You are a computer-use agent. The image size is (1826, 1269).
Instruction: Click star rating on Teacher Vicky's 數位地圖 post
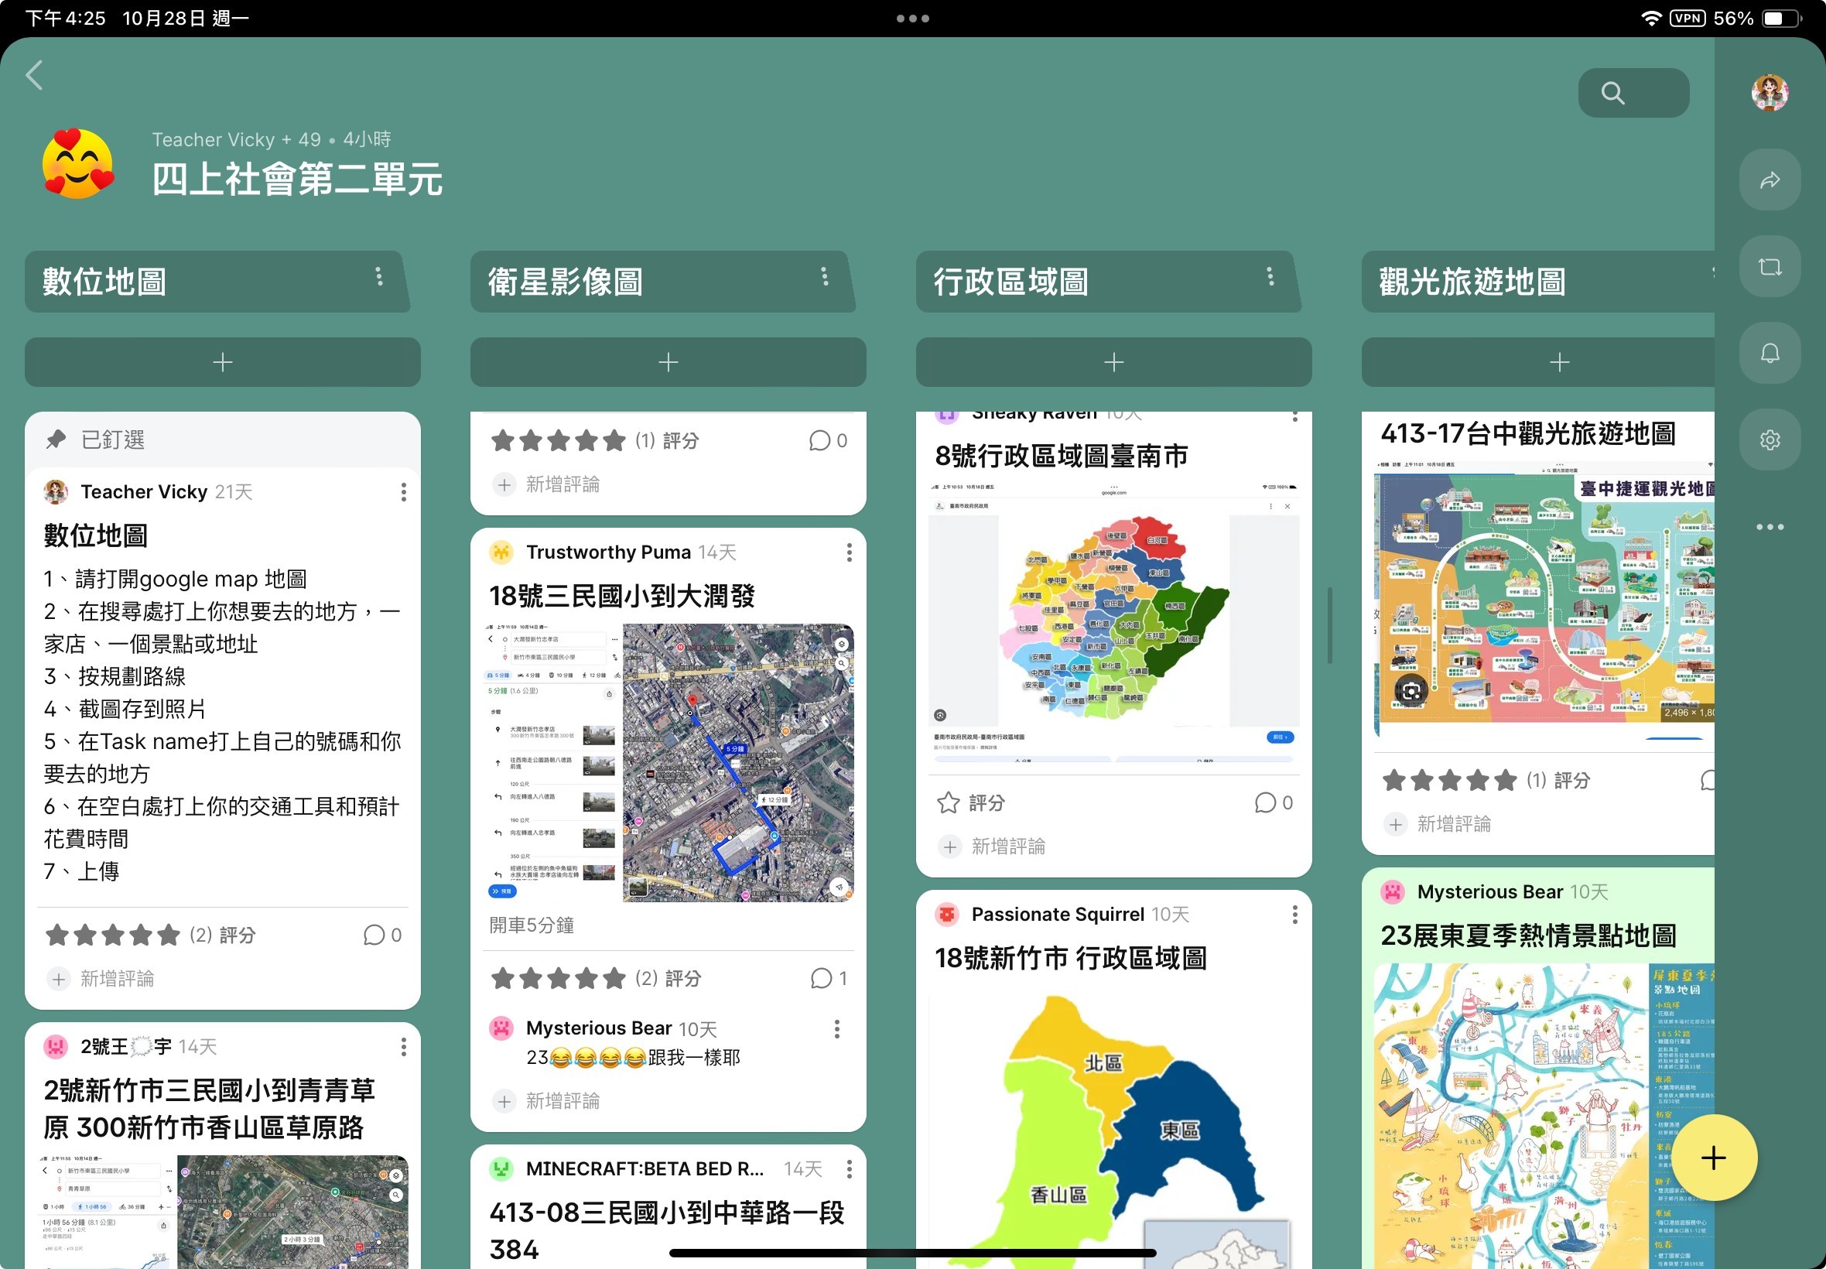(x=113, y=934)
